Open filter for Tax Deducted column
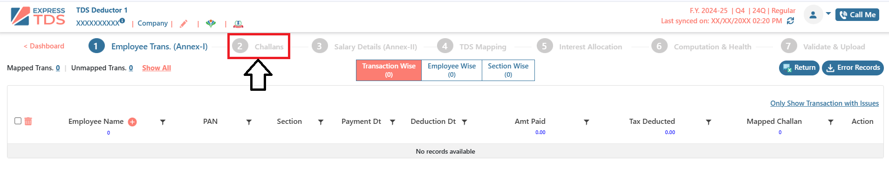Viewport: 889px width, 176px height. click(x=708, y=122)
